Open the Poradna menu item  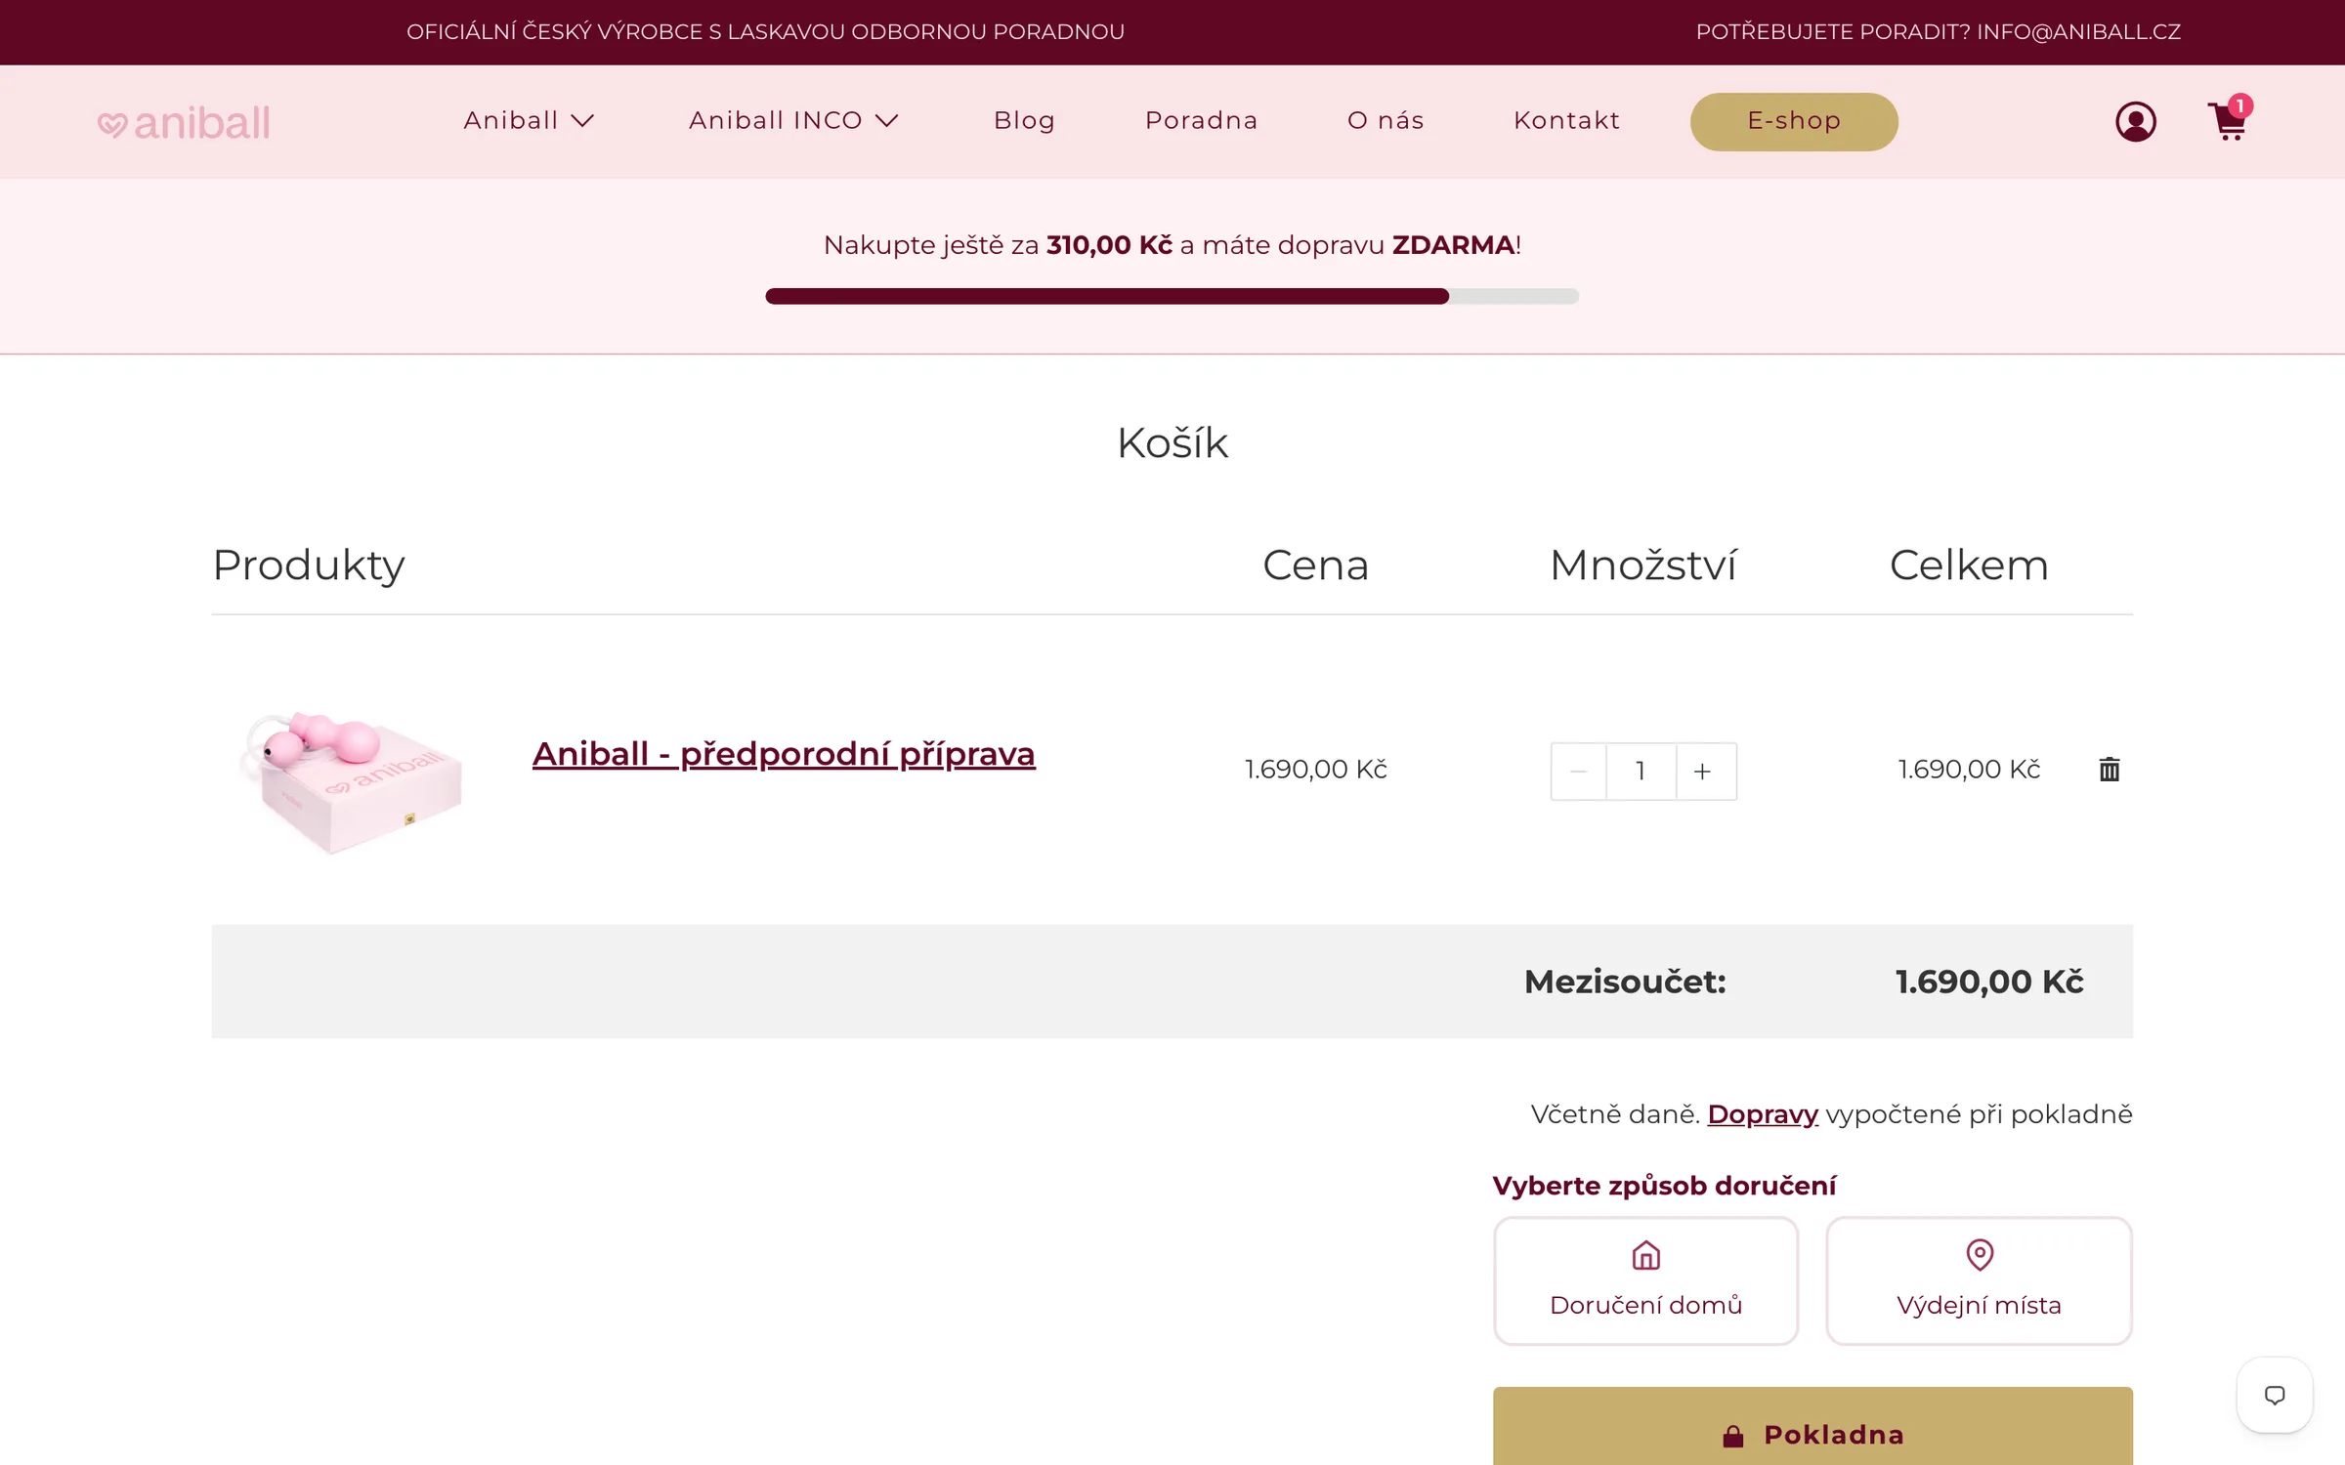1201,120
